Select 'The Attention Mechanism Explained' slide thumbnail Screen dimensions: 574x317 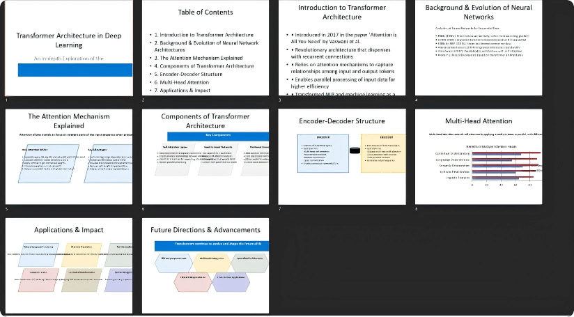click(68, 156)
